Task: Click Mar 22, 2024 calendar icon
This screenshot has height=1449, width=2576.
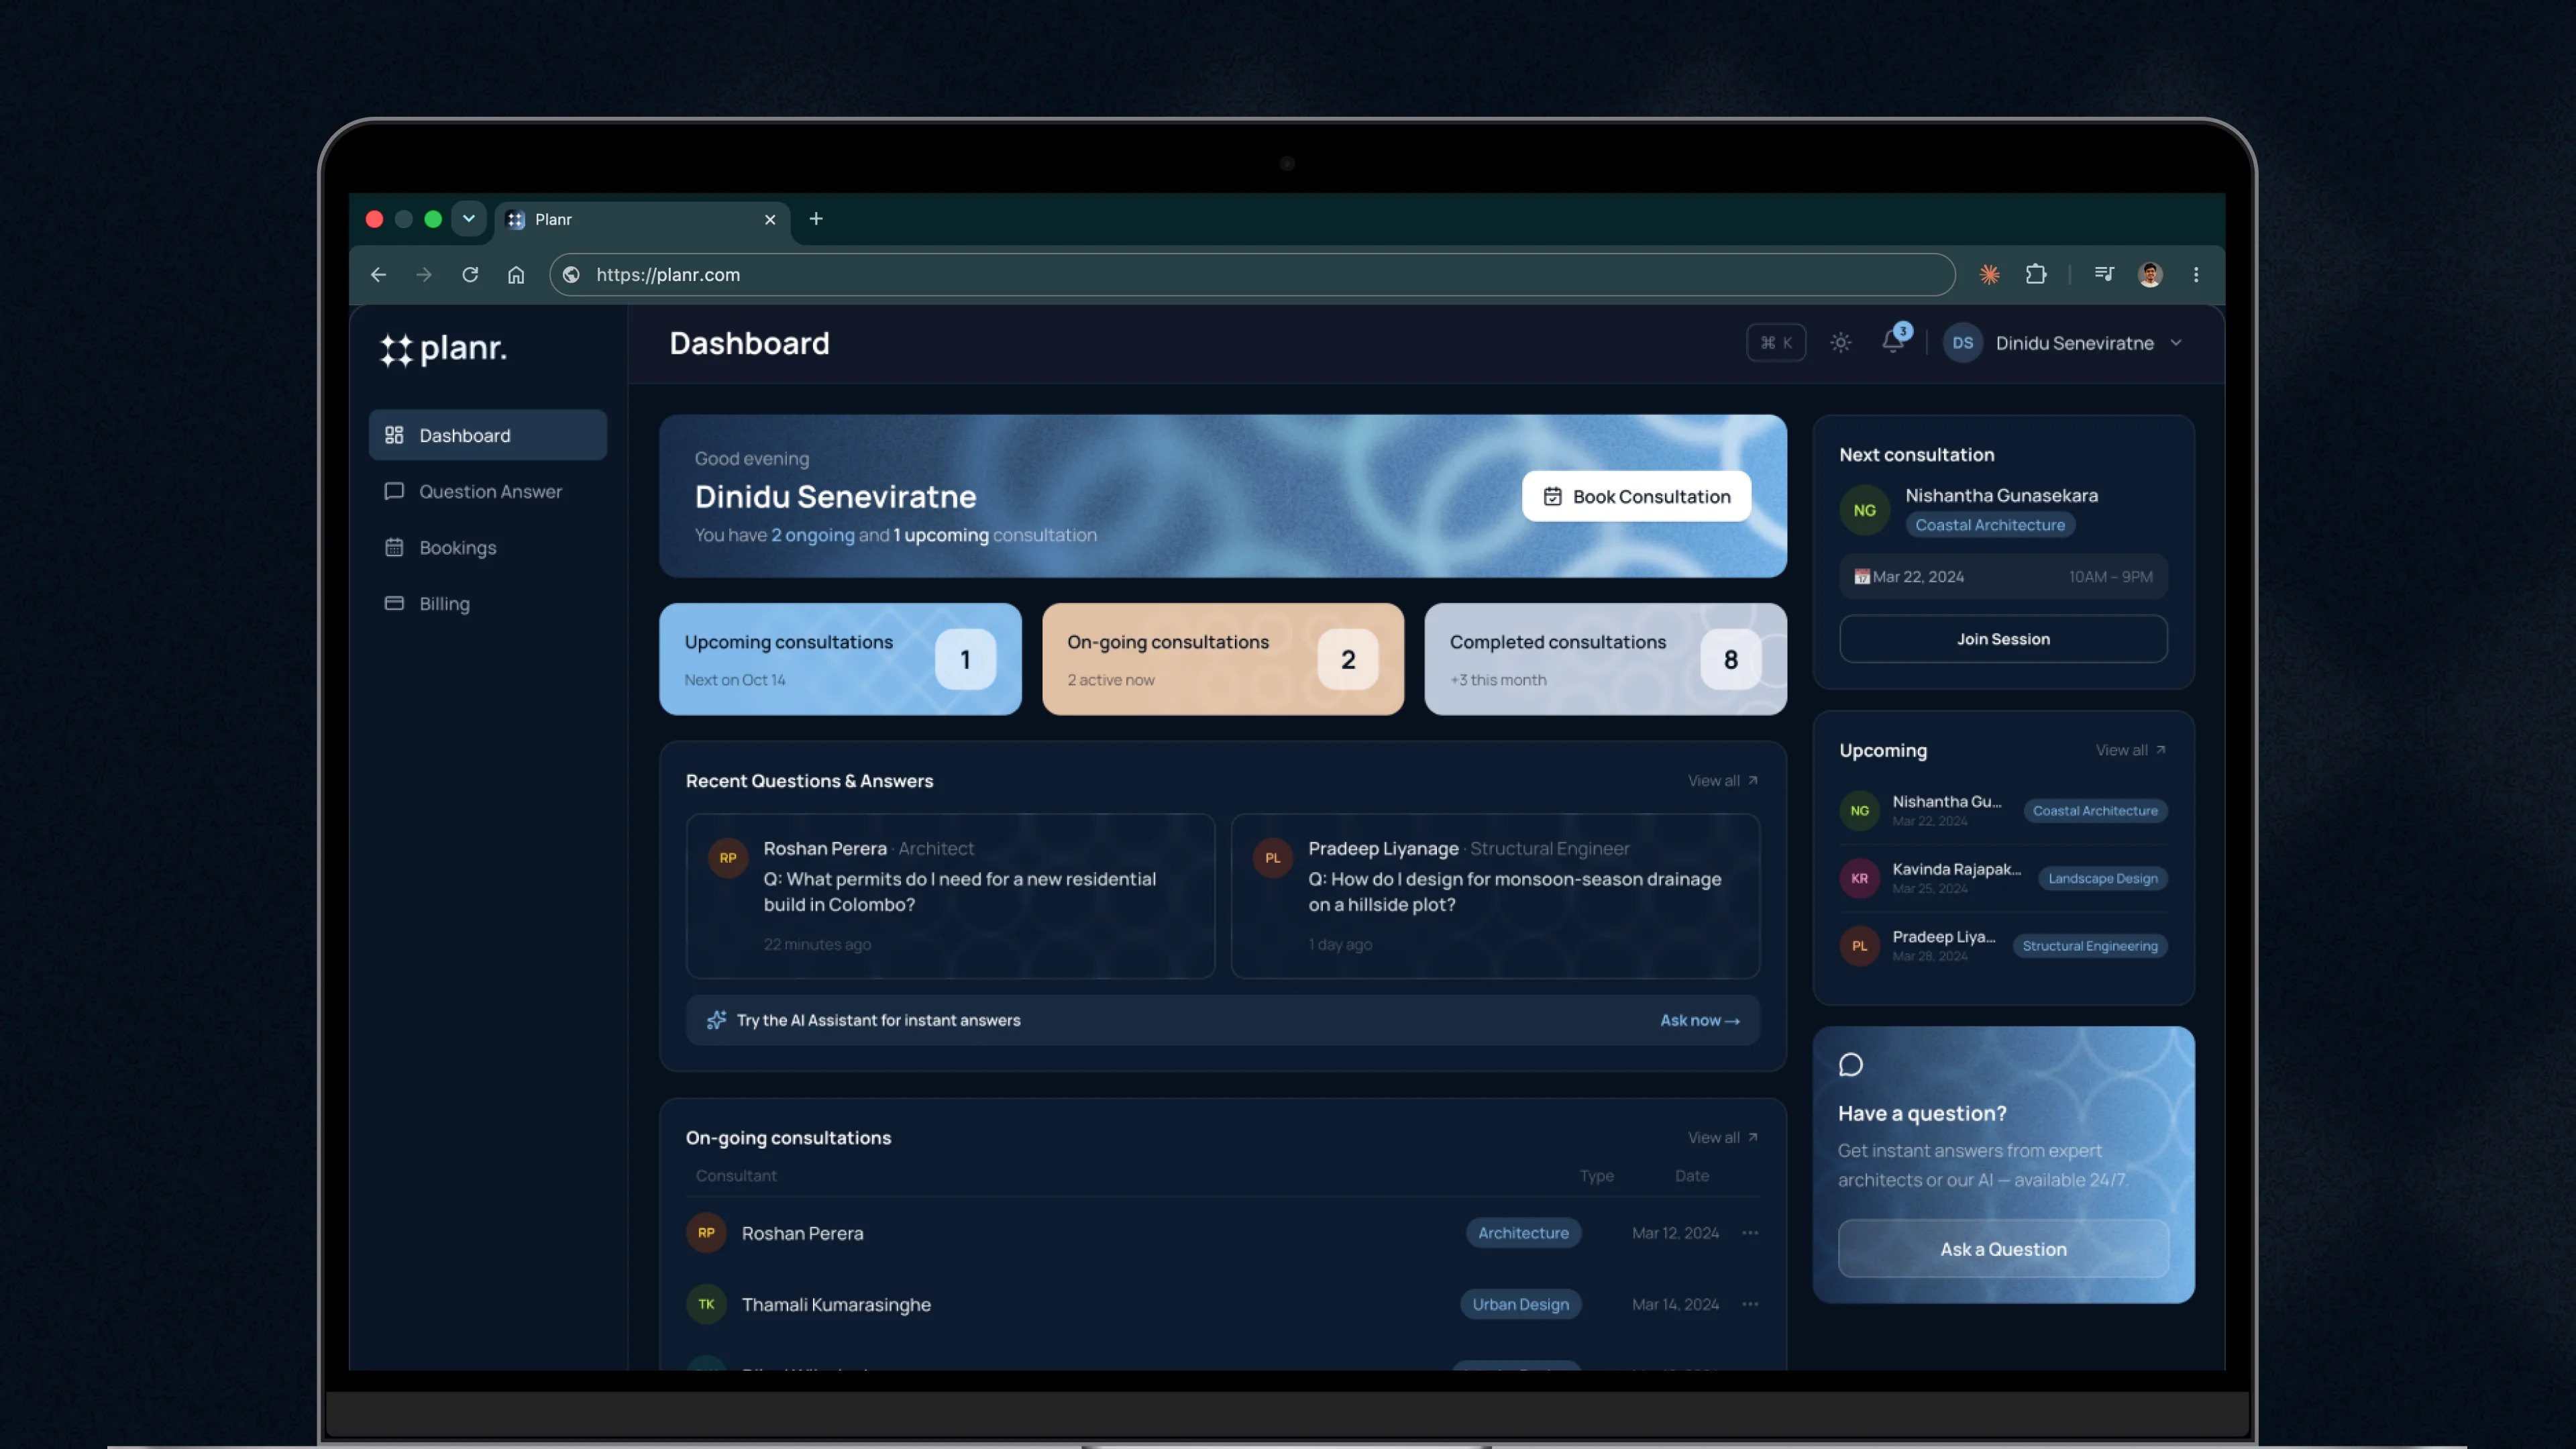Action: 1861,576
